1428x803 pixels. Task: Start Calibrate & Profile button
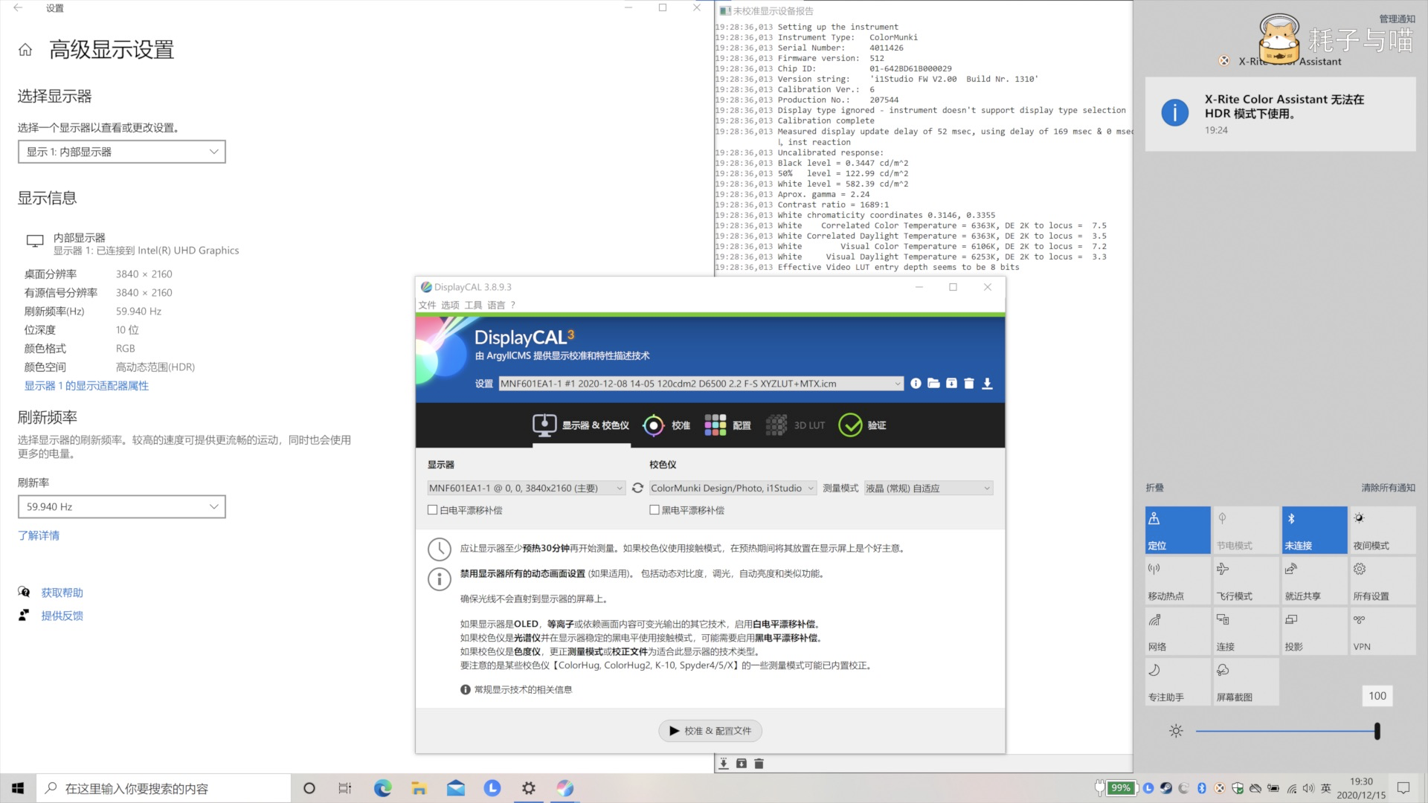point(710,731)
